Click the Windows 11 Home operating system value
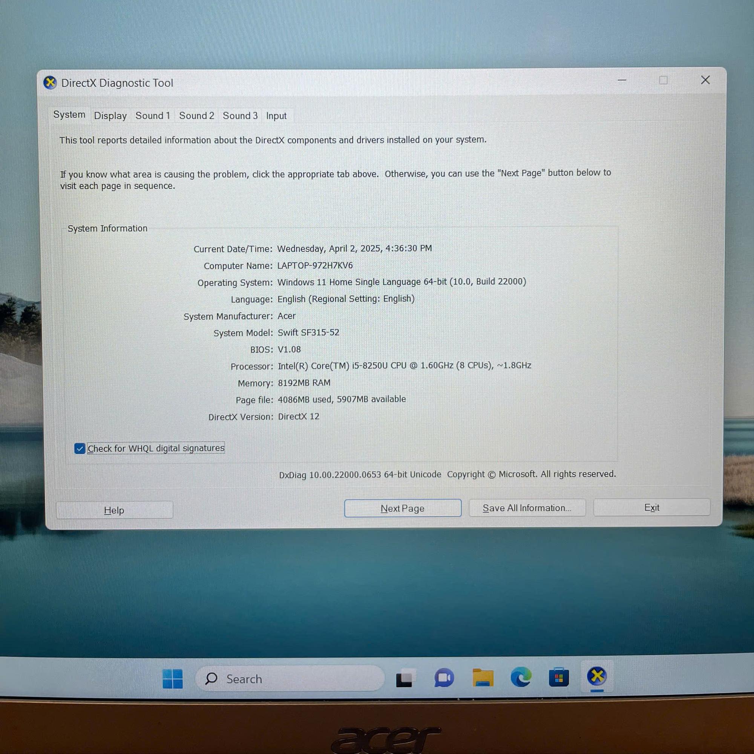Image resolution: width=754 pixels, height=754 pixels. 402,282
